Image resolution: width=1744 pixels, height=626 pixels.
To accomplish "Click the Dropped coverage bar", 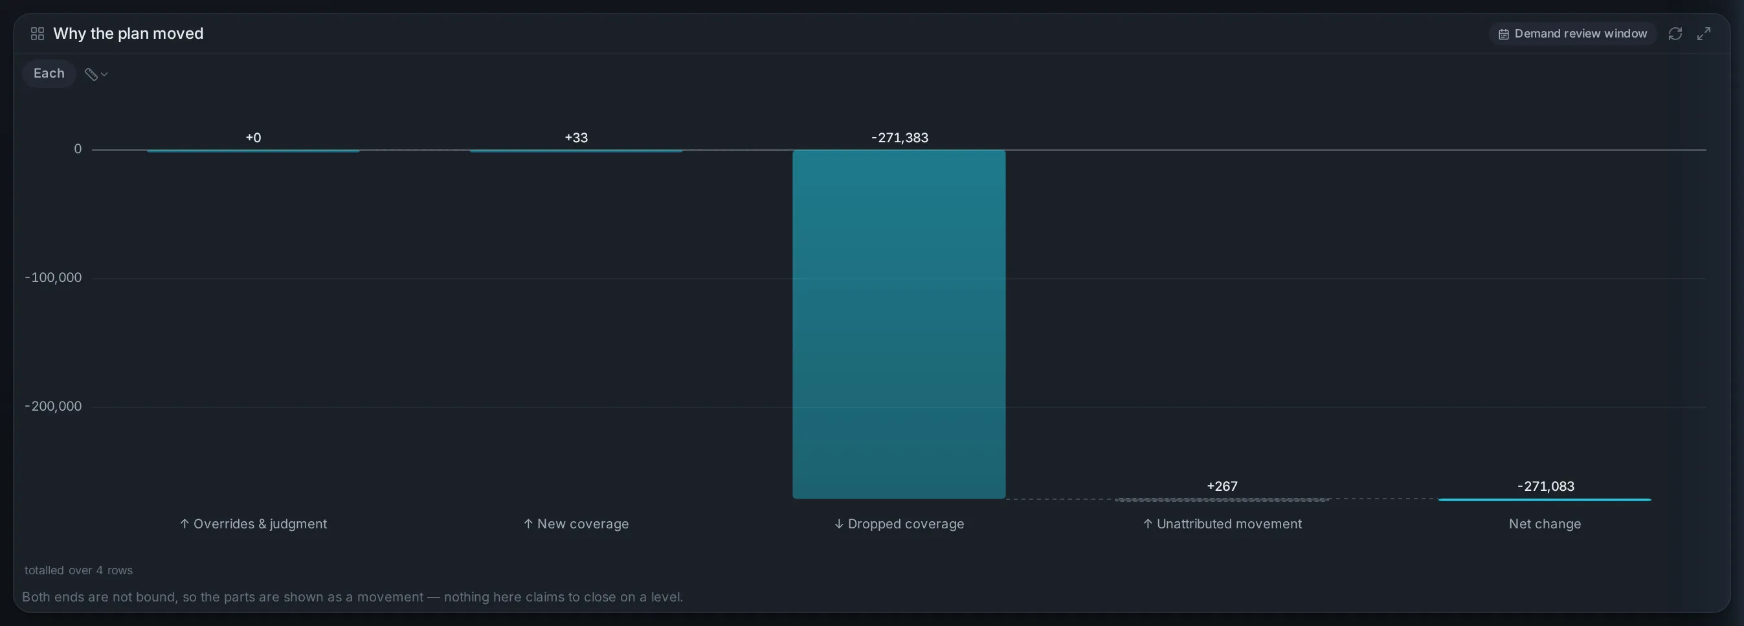I will (899, 325).
